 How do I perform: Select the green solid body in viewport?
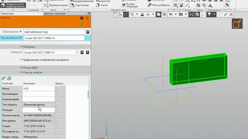pos(198,69)
